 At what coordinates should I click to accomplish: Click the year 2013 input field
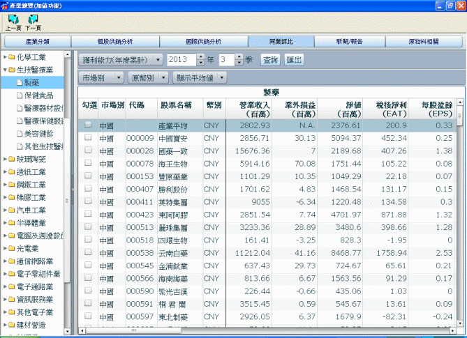(180, 60)
